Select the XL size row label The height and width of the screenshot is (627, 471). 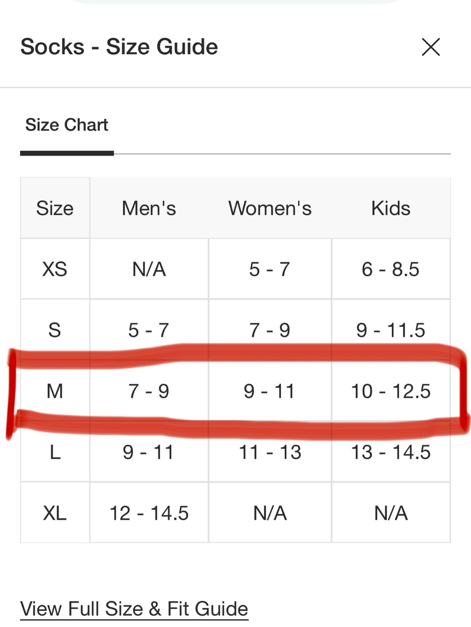55,513
